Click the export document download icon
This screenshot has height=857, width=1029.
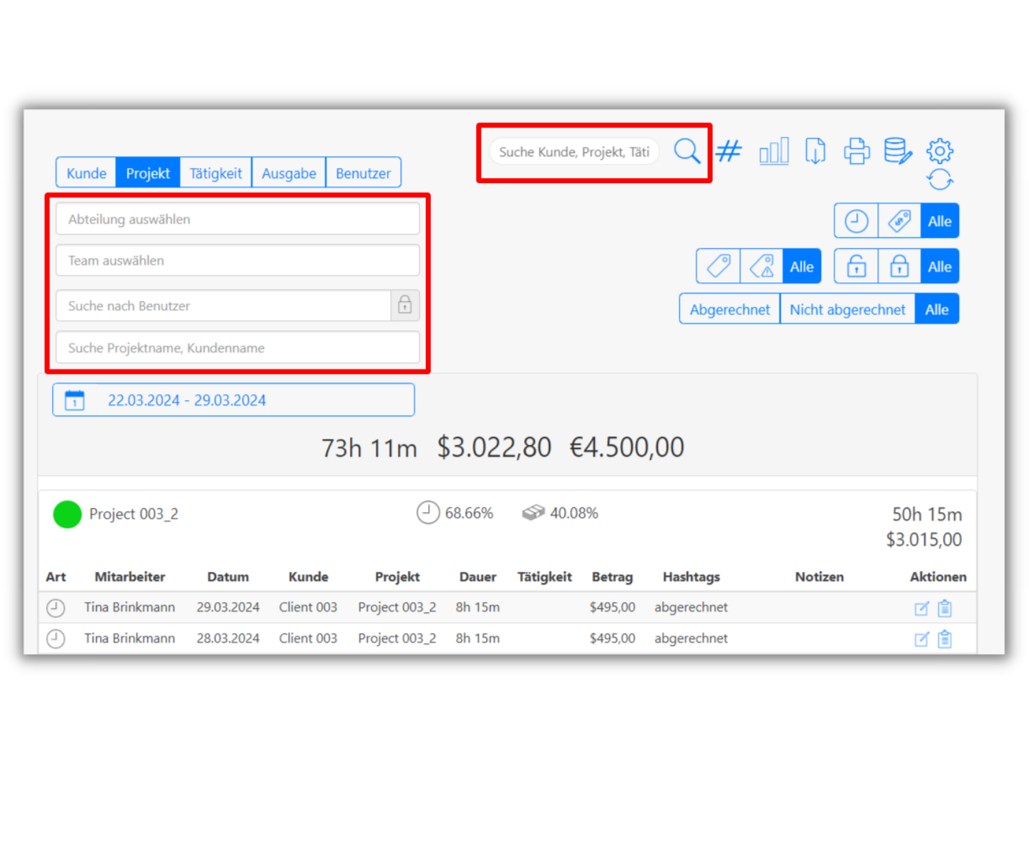(815, 152)
